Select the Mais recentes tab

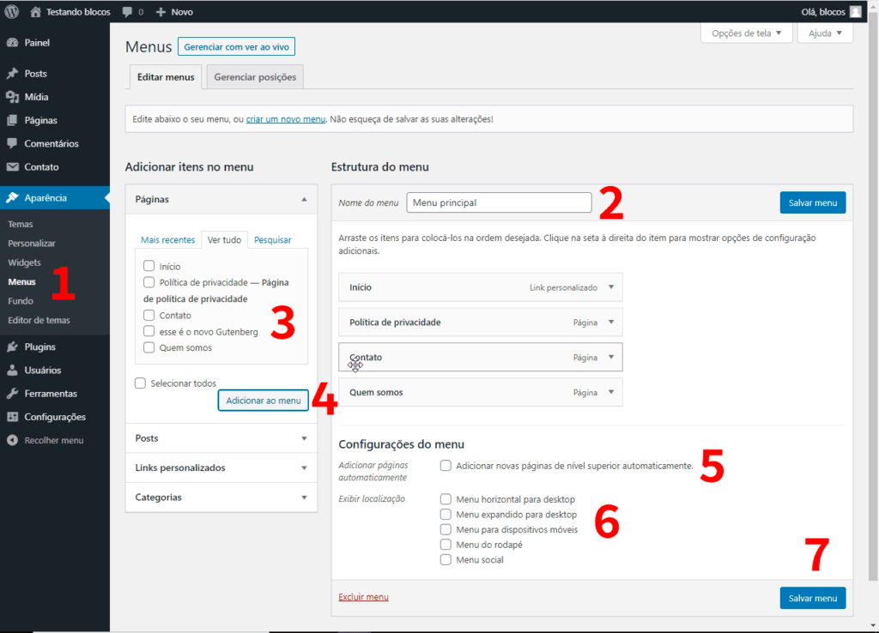click(167, 240)
